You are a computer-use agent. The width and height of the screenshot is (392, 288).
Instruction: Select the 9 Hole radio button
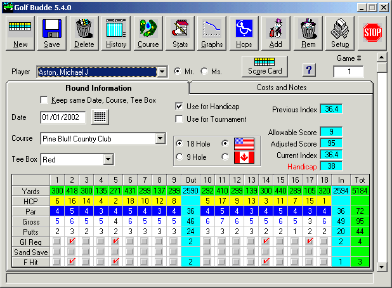pyautogui.click(x=180, y=157)
